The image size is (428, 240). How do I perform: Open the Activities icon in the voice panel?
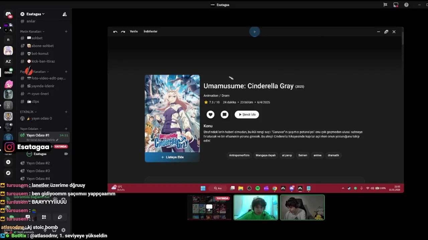point(44,217)
